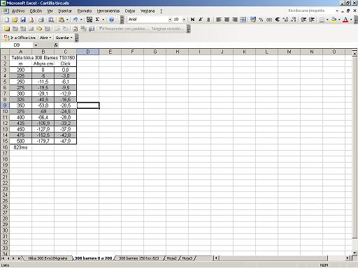Toggle bold with the N button
The height and width of the screenshot is (268, 358).
point(192,20)
